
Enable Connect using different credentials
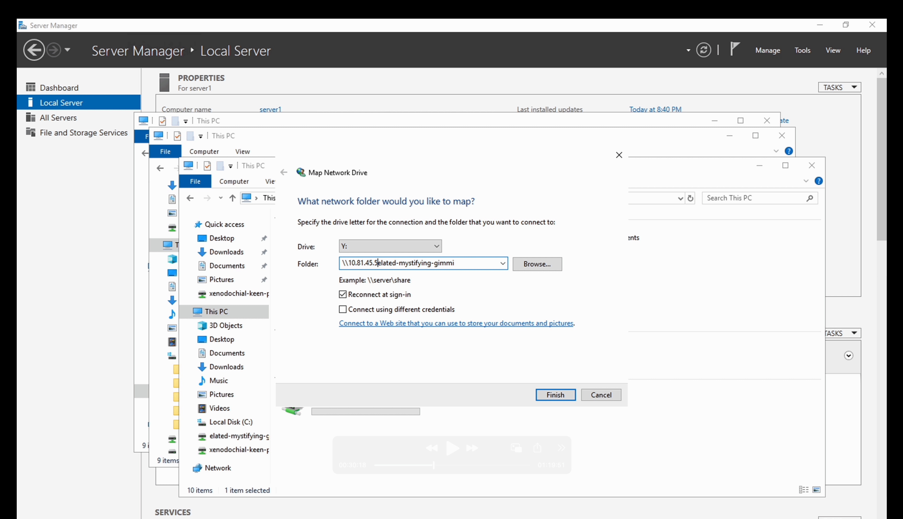click(x=342, y=309)
